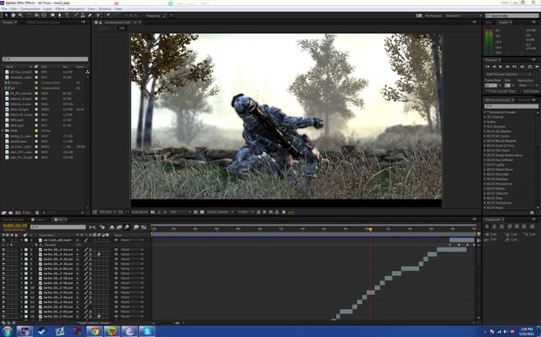Viewport: 541px width, 337px height.
Task: Select the Unified Camera tool
Action: (x=37, y=16)
